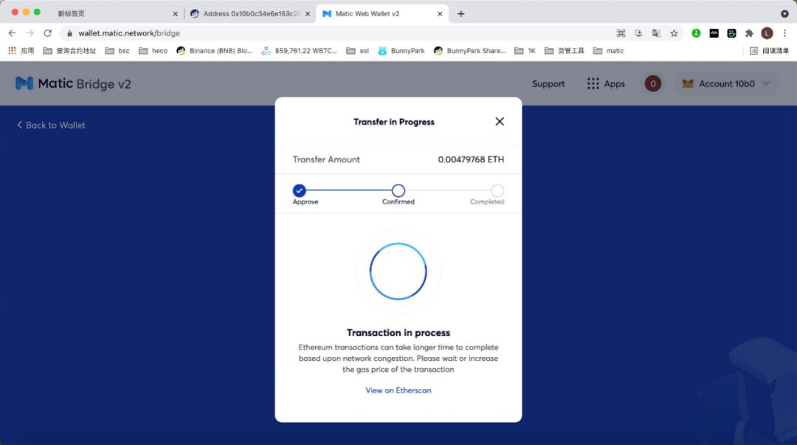This screenshot has height=445, width=797.
Task: Click the Transfer Amount label
Action: [326, 159]
